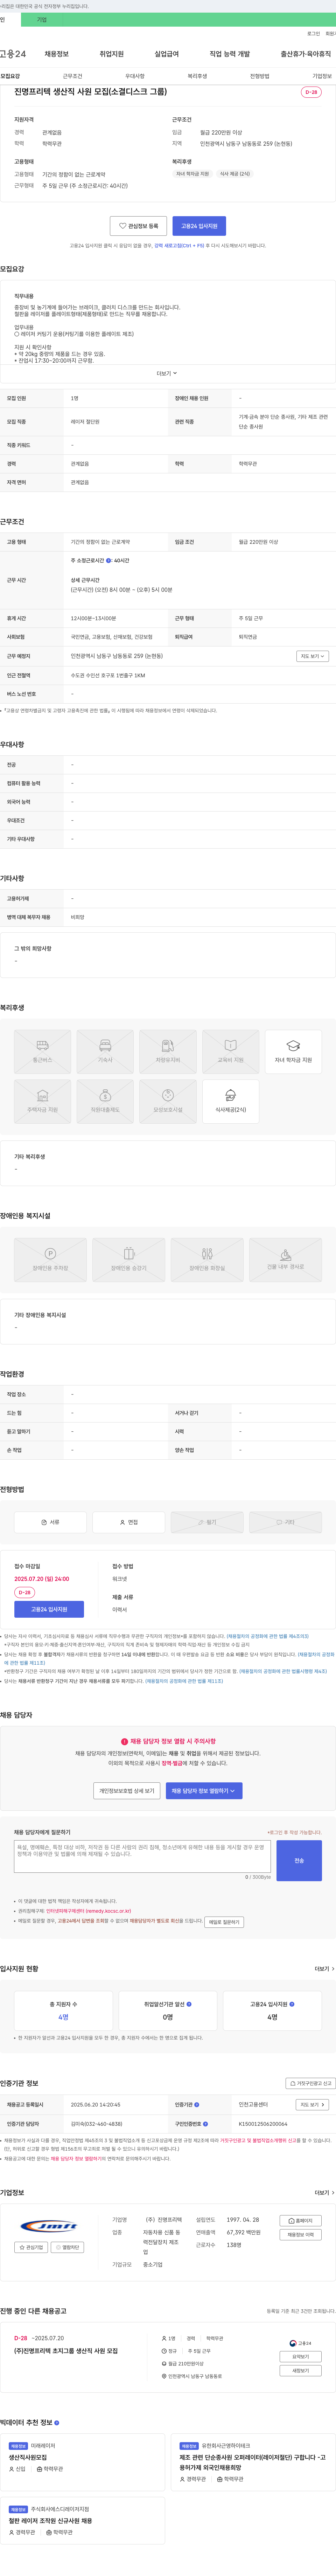Open the remedy.kocsc.or.kr link
Screen dimensions: 336x2576
point(88,1911)
